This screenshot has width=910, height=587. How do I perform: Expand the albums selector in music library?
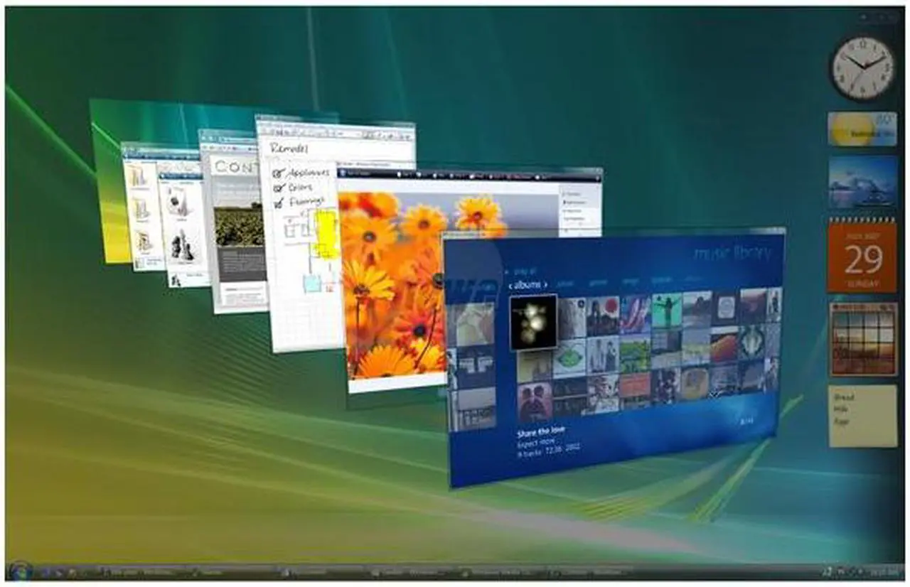click(x=528, y=284)
